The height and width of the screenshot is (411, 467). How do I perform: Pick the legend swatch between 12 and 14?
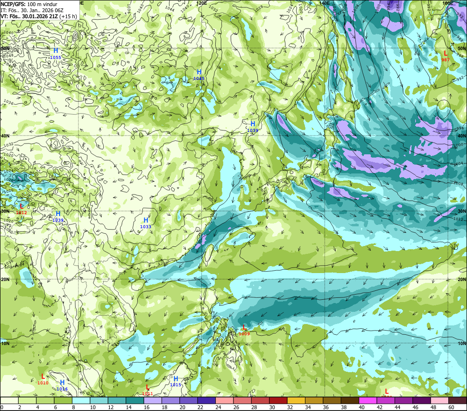click(117, 400)
